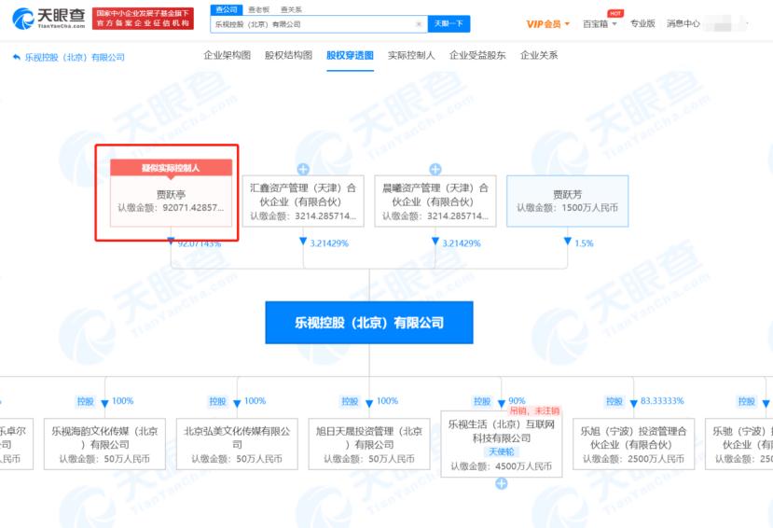Click 控股 tag above 乐视生活

(x=482, y=401)
